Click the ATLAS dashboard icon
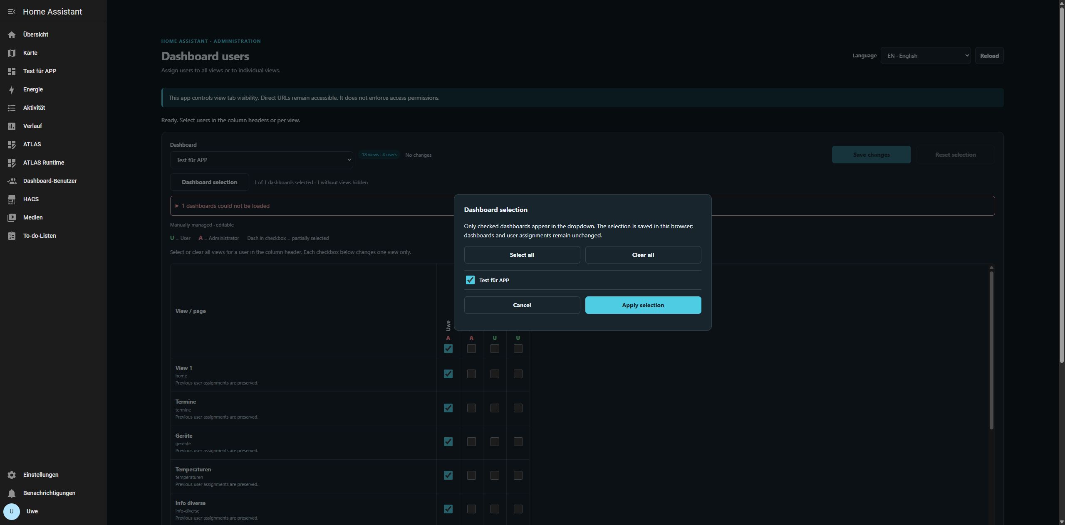This screenshot has width=1065, height=525. coord(12,144)
